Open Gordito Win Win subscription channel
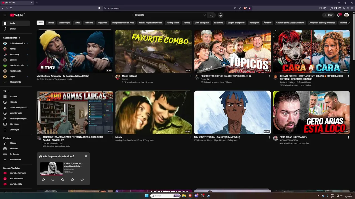The height and width of the screenshot is (199, 355). click(x=16, y=66)
